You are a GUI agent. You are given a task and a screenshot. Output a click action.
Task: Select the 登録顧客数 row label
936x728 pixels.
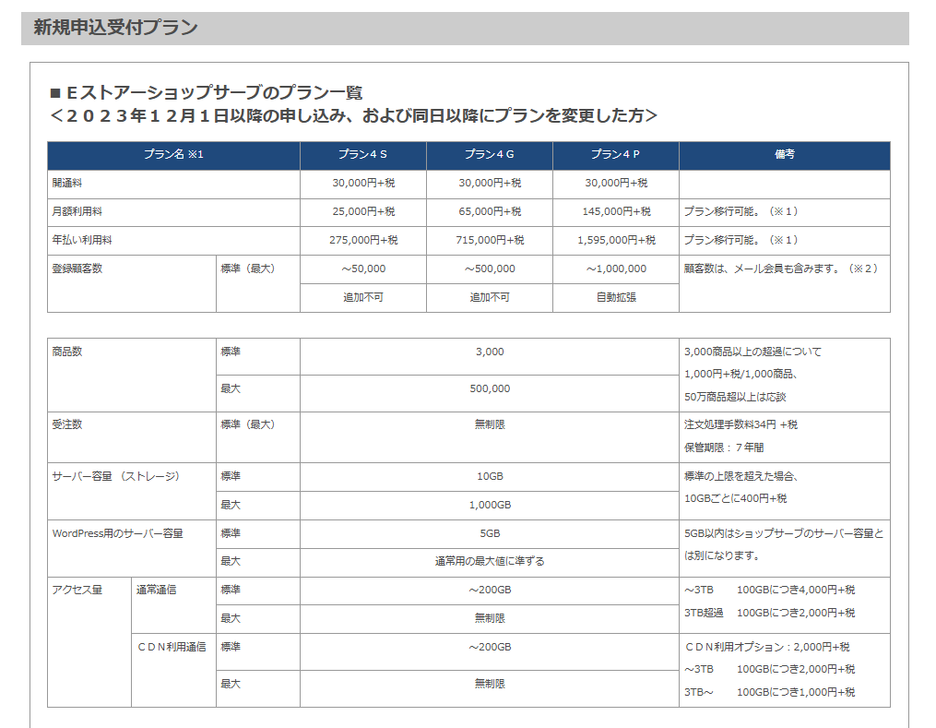[x=77, y=269]
